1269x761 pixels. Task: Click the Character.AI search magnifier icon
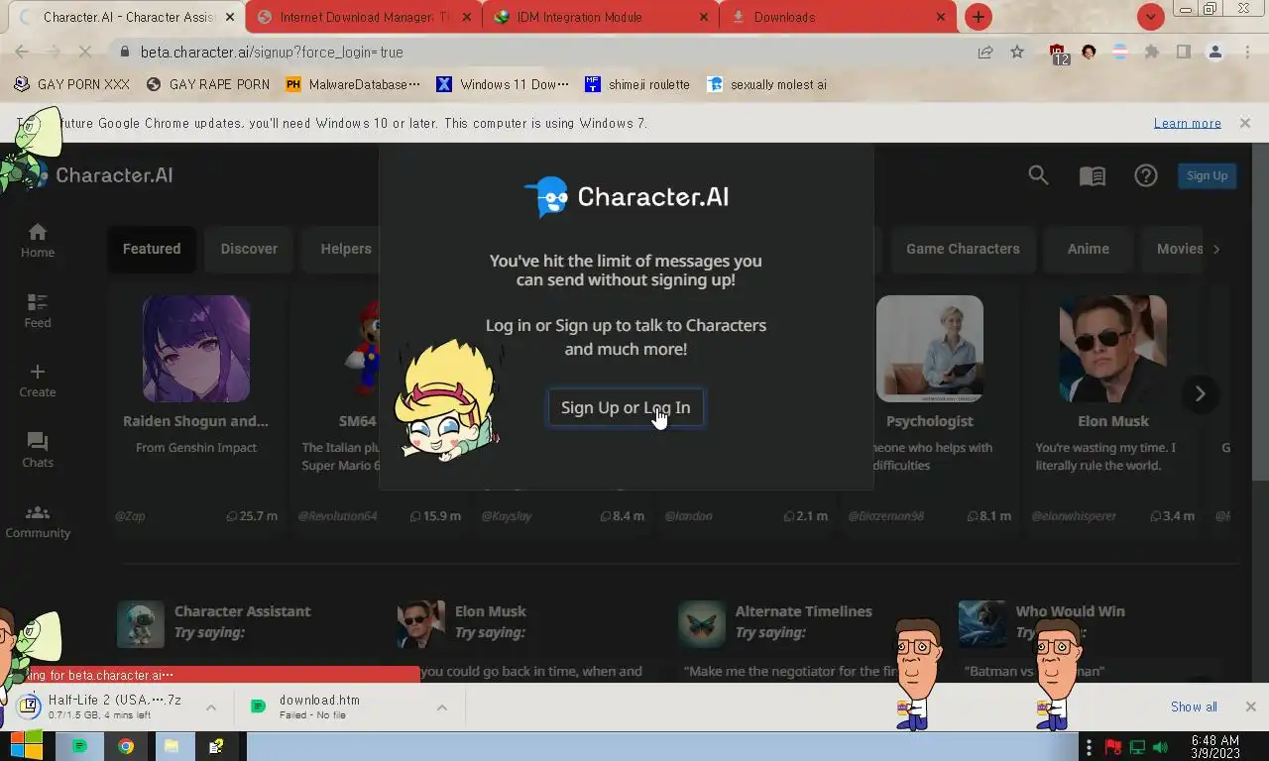pos(1038,175)
